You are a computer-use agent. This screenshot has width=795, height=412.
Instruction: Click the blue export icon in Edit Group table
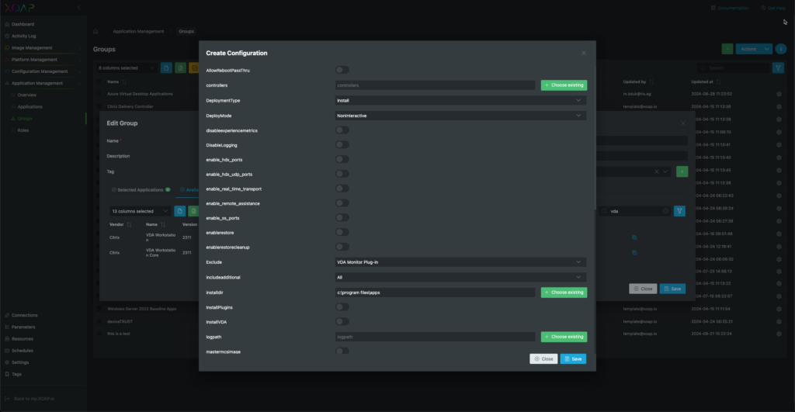pyautogui.click(x=179, y=211)
